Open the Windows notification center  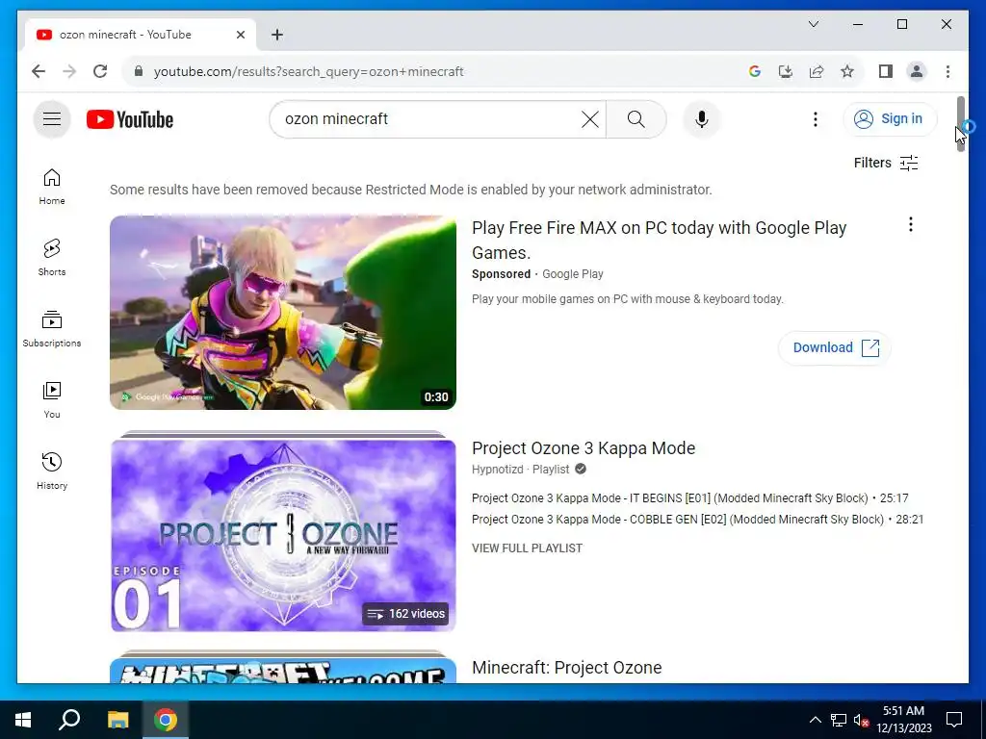coord(954,720)
